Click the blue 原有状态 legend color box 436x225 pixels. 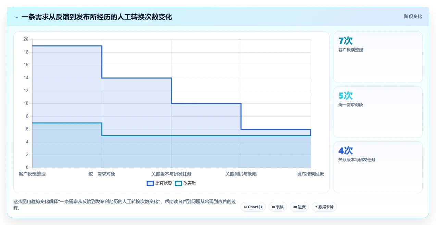click(x=150, y=183)
